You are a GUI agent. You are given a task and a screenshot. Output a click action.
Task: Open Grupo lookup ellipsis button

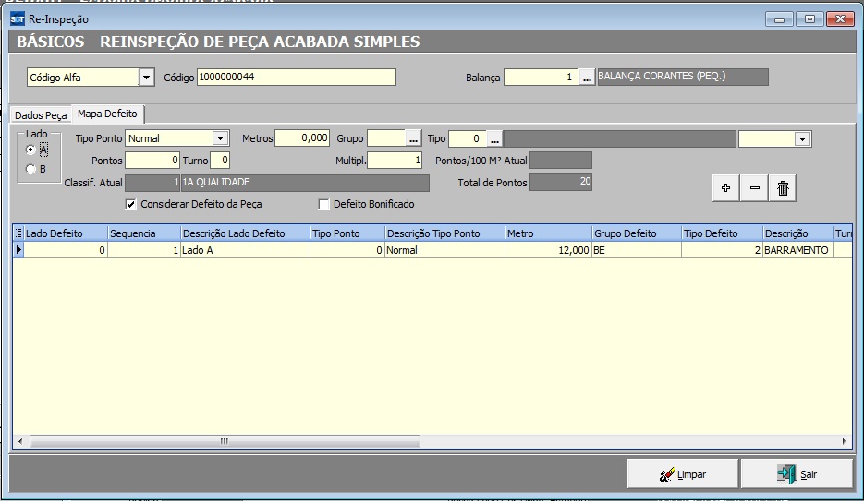(x=414, y=138)
